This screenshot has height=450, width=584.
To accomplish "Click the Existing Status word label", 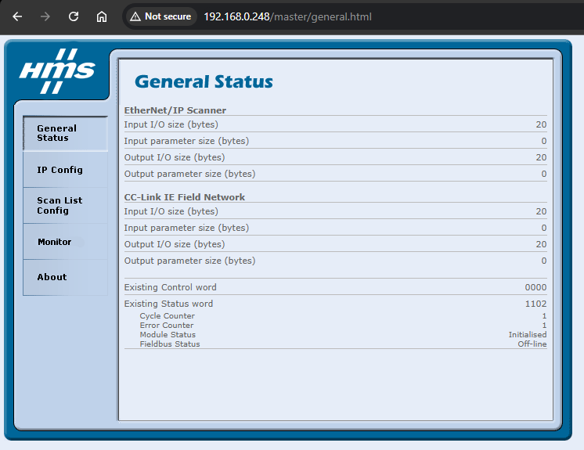I will pos(168,304).
